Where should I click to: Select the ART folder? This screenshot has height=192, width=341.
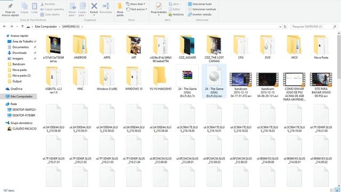tap(134, 47)
